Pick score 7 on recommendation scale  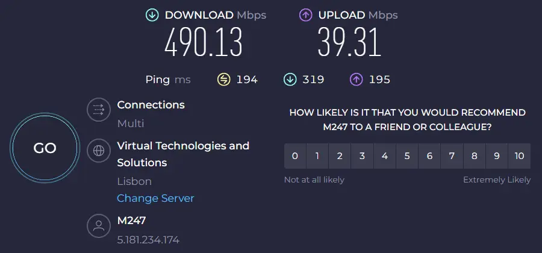(x=452, y=156)
